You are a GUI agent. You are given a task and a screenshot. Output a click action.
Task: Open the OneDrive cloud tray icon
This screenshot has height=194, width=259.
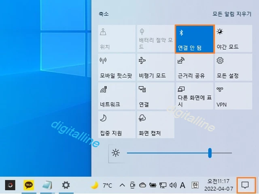point(142,185)
